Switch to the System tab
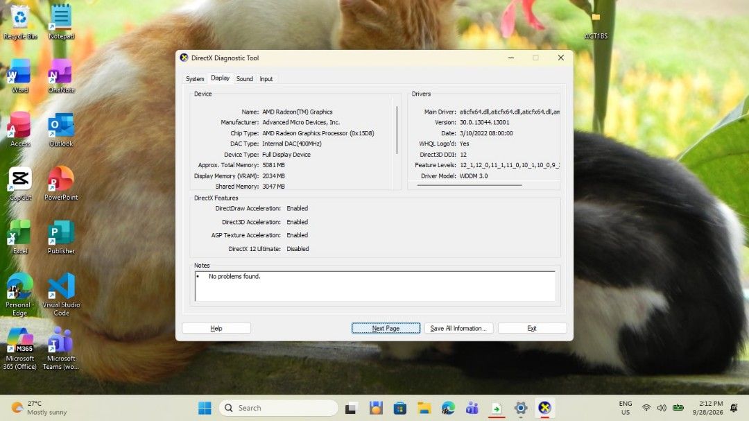The image size is (749, 421). click(x=195, y=79)
